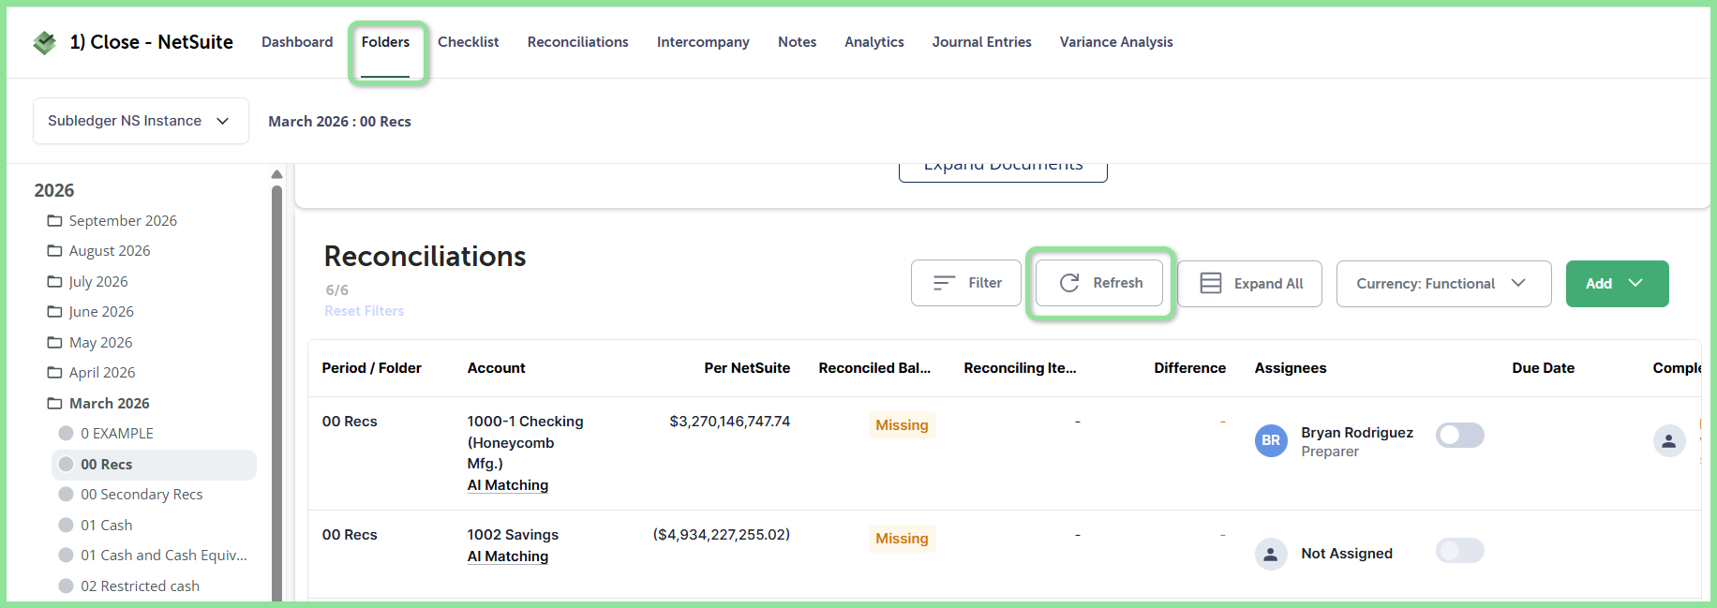Open the green Add dropdown button

click(x=1618, y=284)
